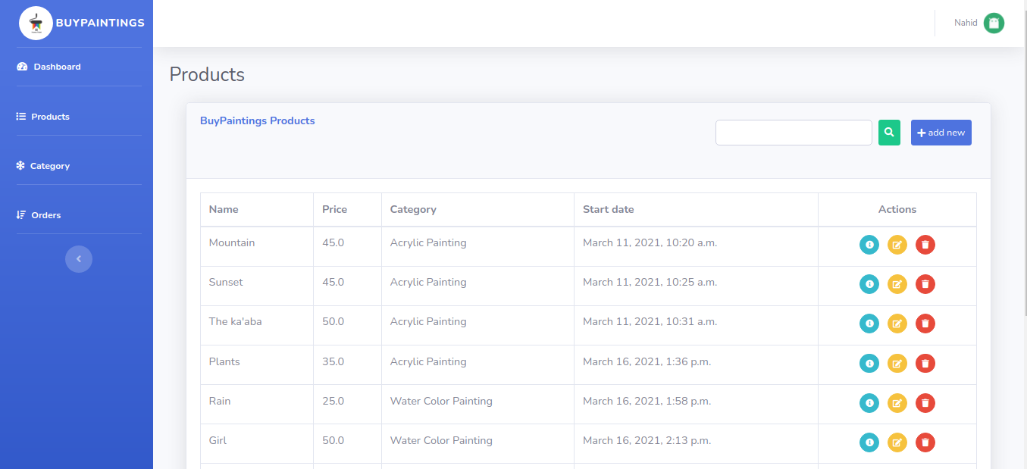The image size is (1027, 469).
Task: Click the info icon for Mountain
Action: [869, 245]
